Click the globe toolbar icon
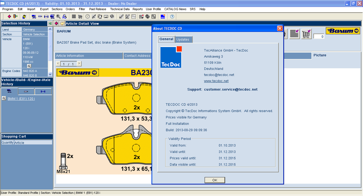Image resolution: width=363 pixels, height=196 pixels. point(147,16)
